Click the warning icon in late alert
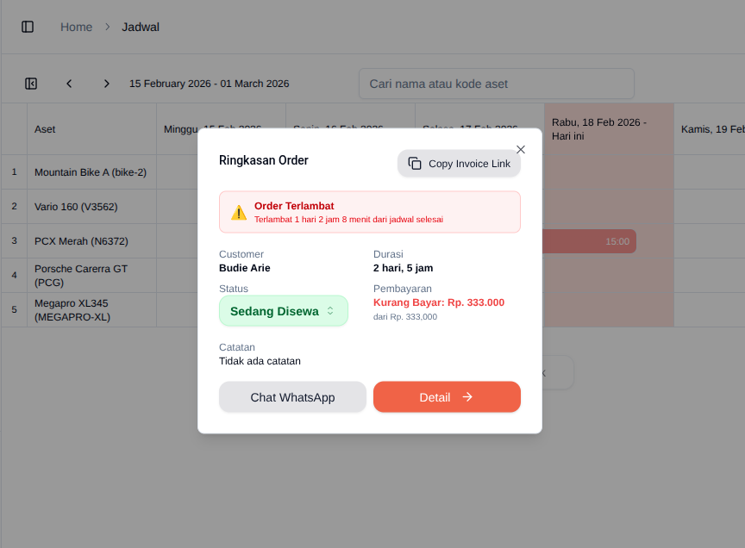Viewport: 745px width, 548px height. point(239,212)
